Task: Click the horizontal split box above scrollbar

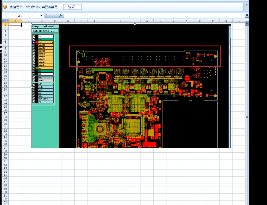Action: tap(247, 20)
